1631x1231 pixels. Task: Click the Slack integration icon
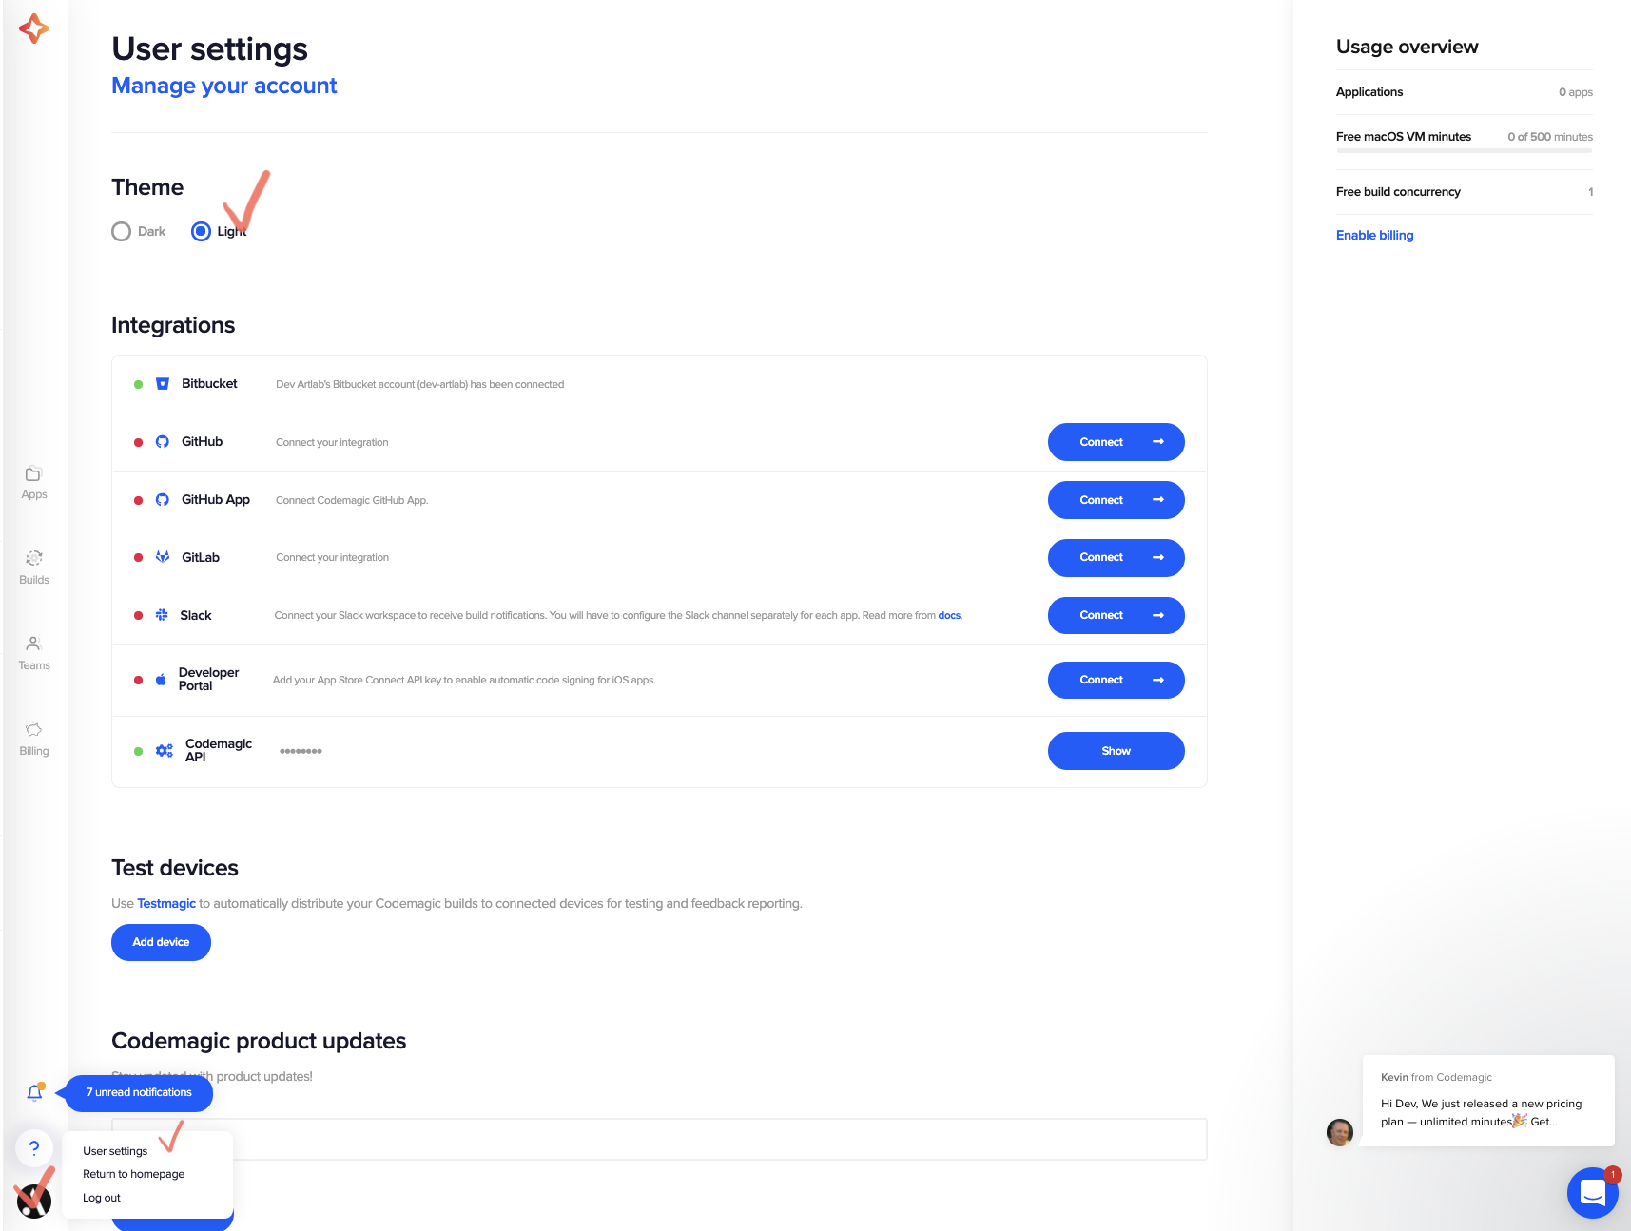click(x=162, y=615)
